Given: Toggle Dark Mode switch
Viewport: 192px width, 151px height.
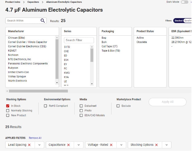Looking at the screenshot, I should point(184,2).
